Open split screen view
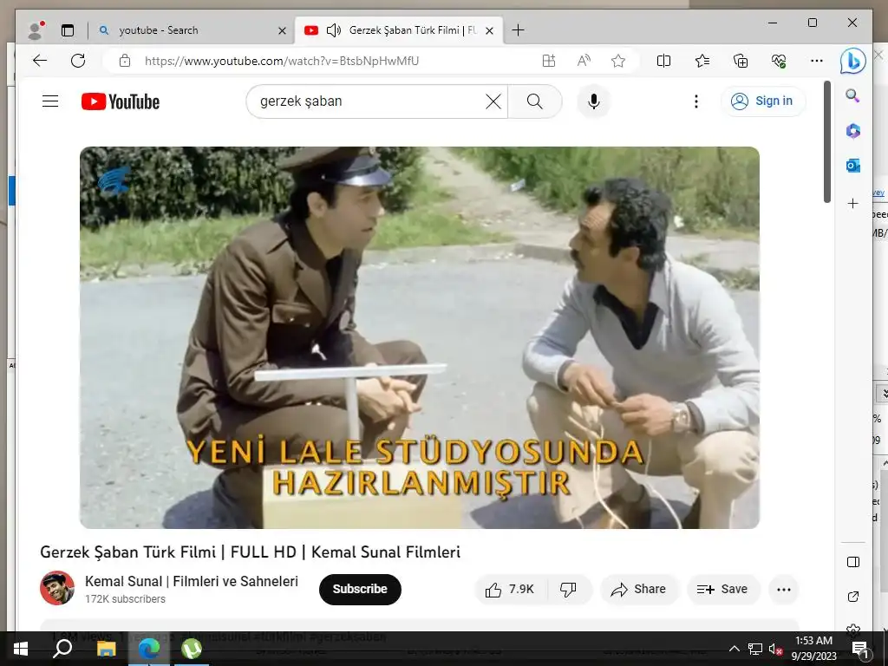This screenshot has width=888, height=666. pyautogui.click(x=663, y=61)
